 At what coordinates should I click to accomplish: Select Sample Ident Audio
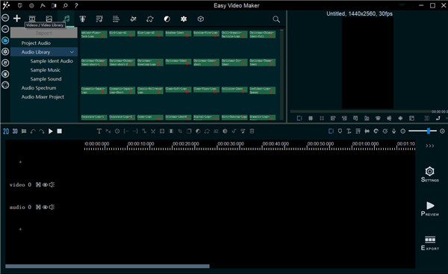(x=52, y=61)
